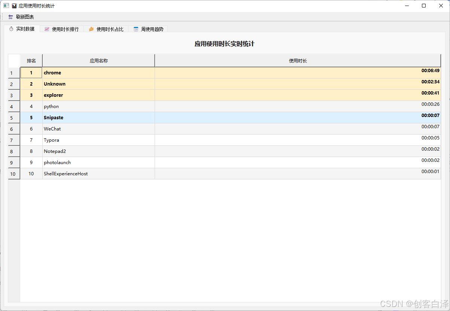This screenshot has width=450, height=311.
Task: Click Notepad2's 00:00:02 duration value
Action: 431,149
